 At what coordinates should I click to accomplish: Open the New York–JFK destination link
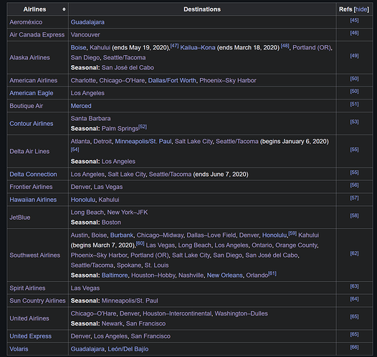pyautogui.click(x=128, y=212)
